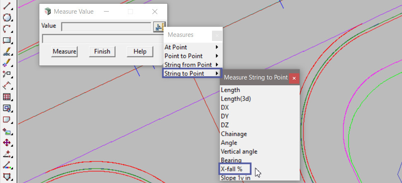
Task: Click the Measure Value window app icon
Action: coord(48,12)
